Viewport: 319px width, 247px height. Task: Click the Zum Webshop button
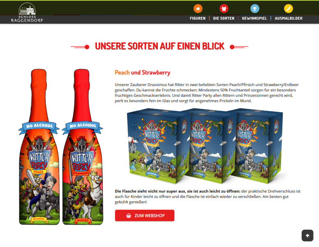145,215
